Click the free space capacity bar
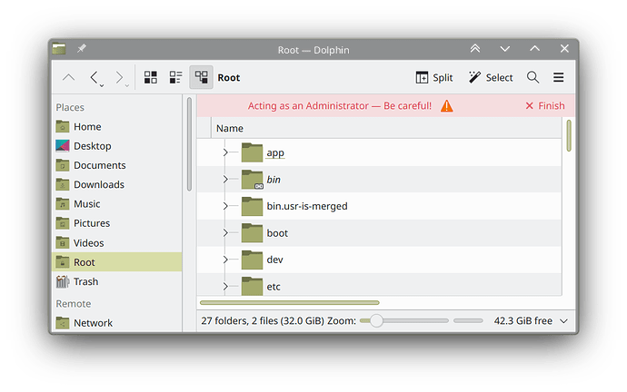This screenshot has height=392, width=627. [x=468, y=320]
